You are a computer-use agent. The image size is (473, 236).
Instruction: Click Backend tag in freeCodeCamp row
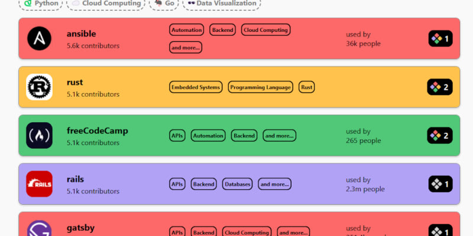(244, 136)
